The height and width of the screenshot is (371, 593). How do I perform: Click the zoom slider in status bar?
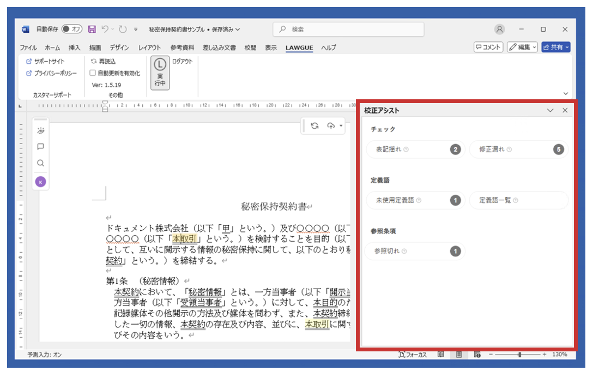pyautogui.click(x=519, y=355)
